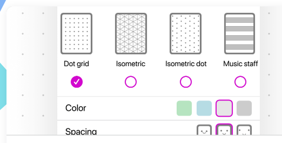Enable the Isometric dot radio button
The image size is (282, 143).
(x=186, y=82)
